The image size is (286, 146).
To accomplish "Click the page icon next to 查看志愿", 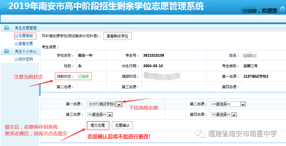I will click(17, 44).
